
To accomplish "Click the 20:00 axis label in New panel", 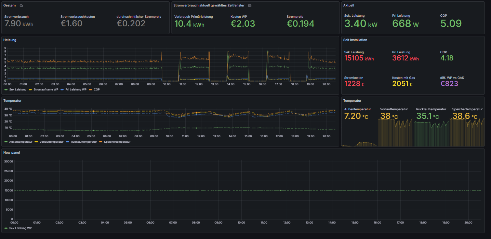I will tap(468, 222).
